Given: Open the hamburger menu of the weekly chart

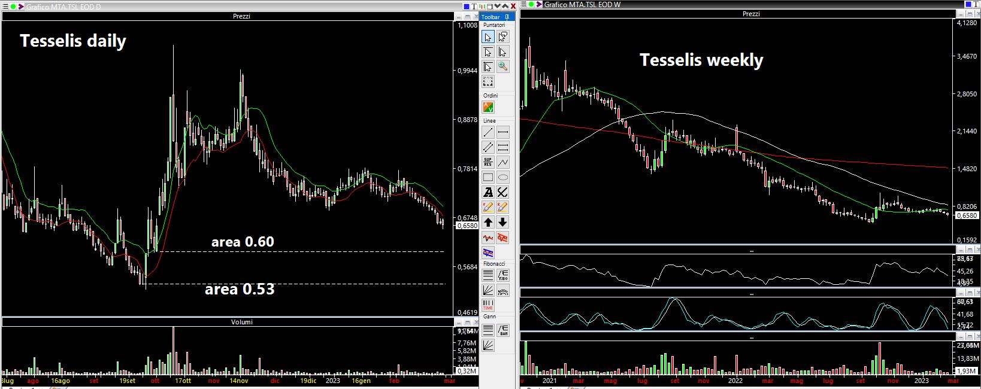Looking at the screenshot, I should (524, 5).
